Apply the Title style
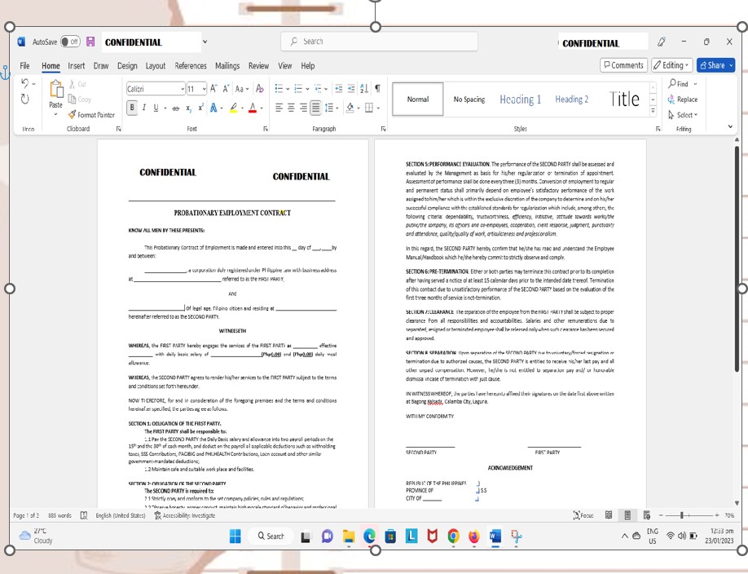Image resolution: width=748 pixels, height=574 pixels. point(624,99)
